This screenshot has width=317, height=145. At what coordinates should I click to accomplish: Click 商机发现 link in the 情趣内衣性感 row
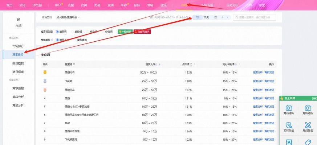[x=269, y=131]
